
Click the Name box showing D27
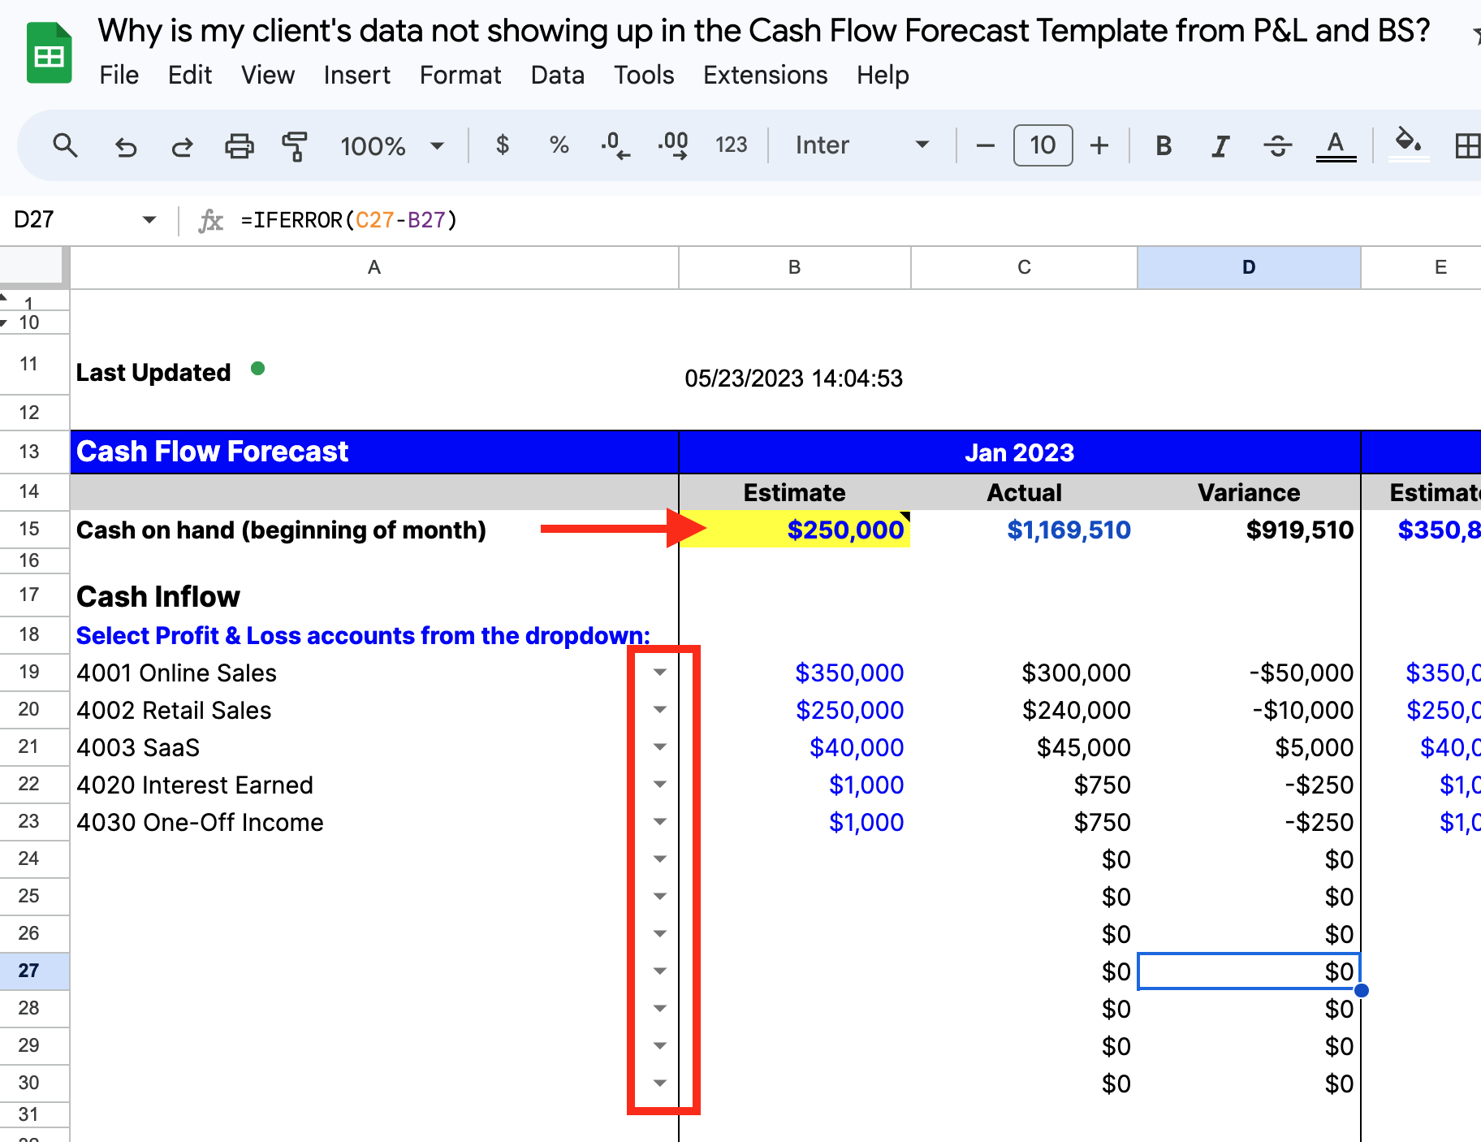click(x=73, y=220)
